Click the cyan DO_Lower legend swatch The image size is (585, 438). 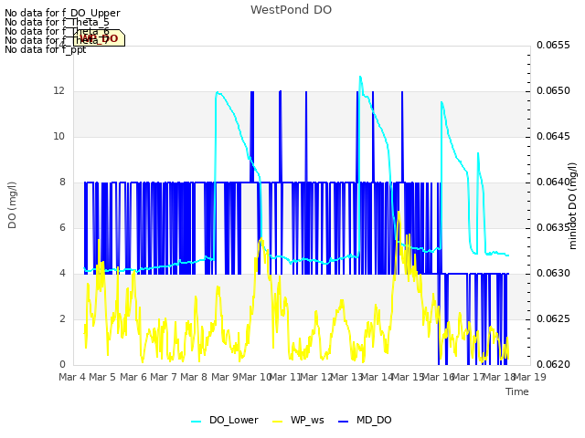[x=197, y=422]
